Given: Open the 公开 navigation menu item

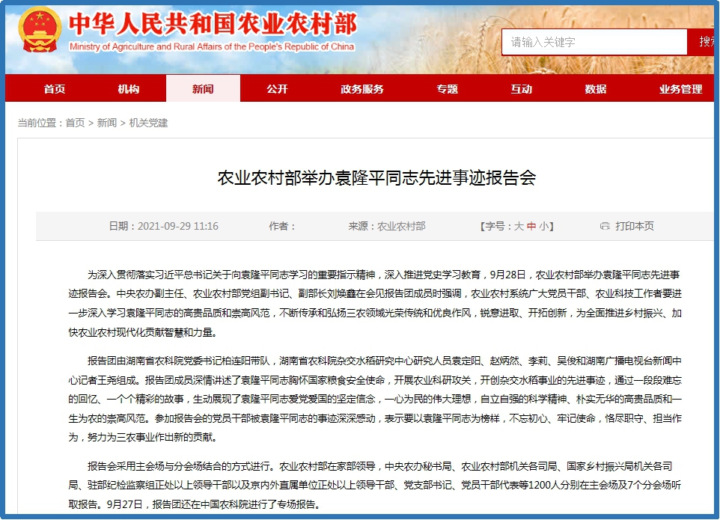Looking at the screenshot, I should [277, 89].
